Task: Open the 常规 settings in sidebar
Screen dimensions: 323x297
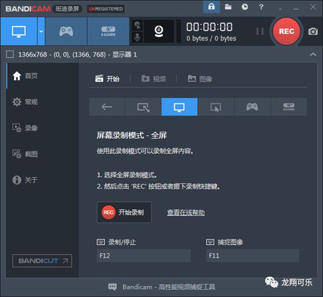Action: 25,102
